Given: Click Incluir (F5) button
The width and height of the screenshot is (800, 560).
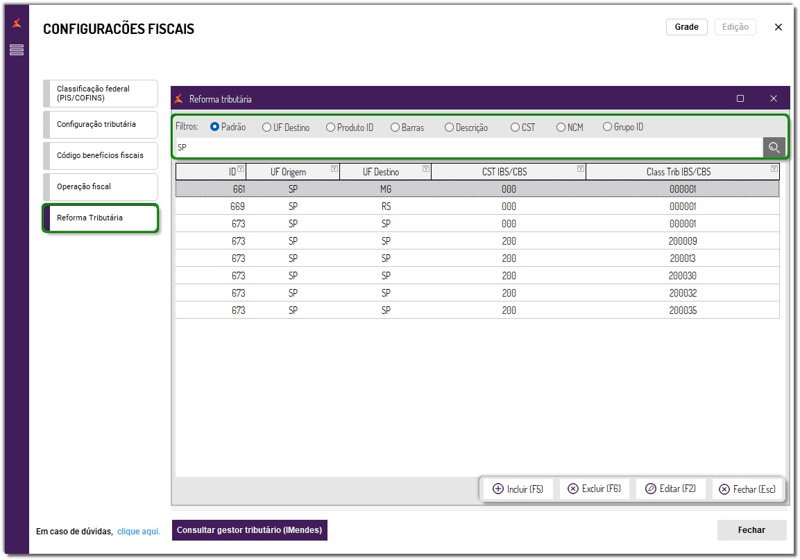Looking at the screenshot, I should click(x=518, y=489).
